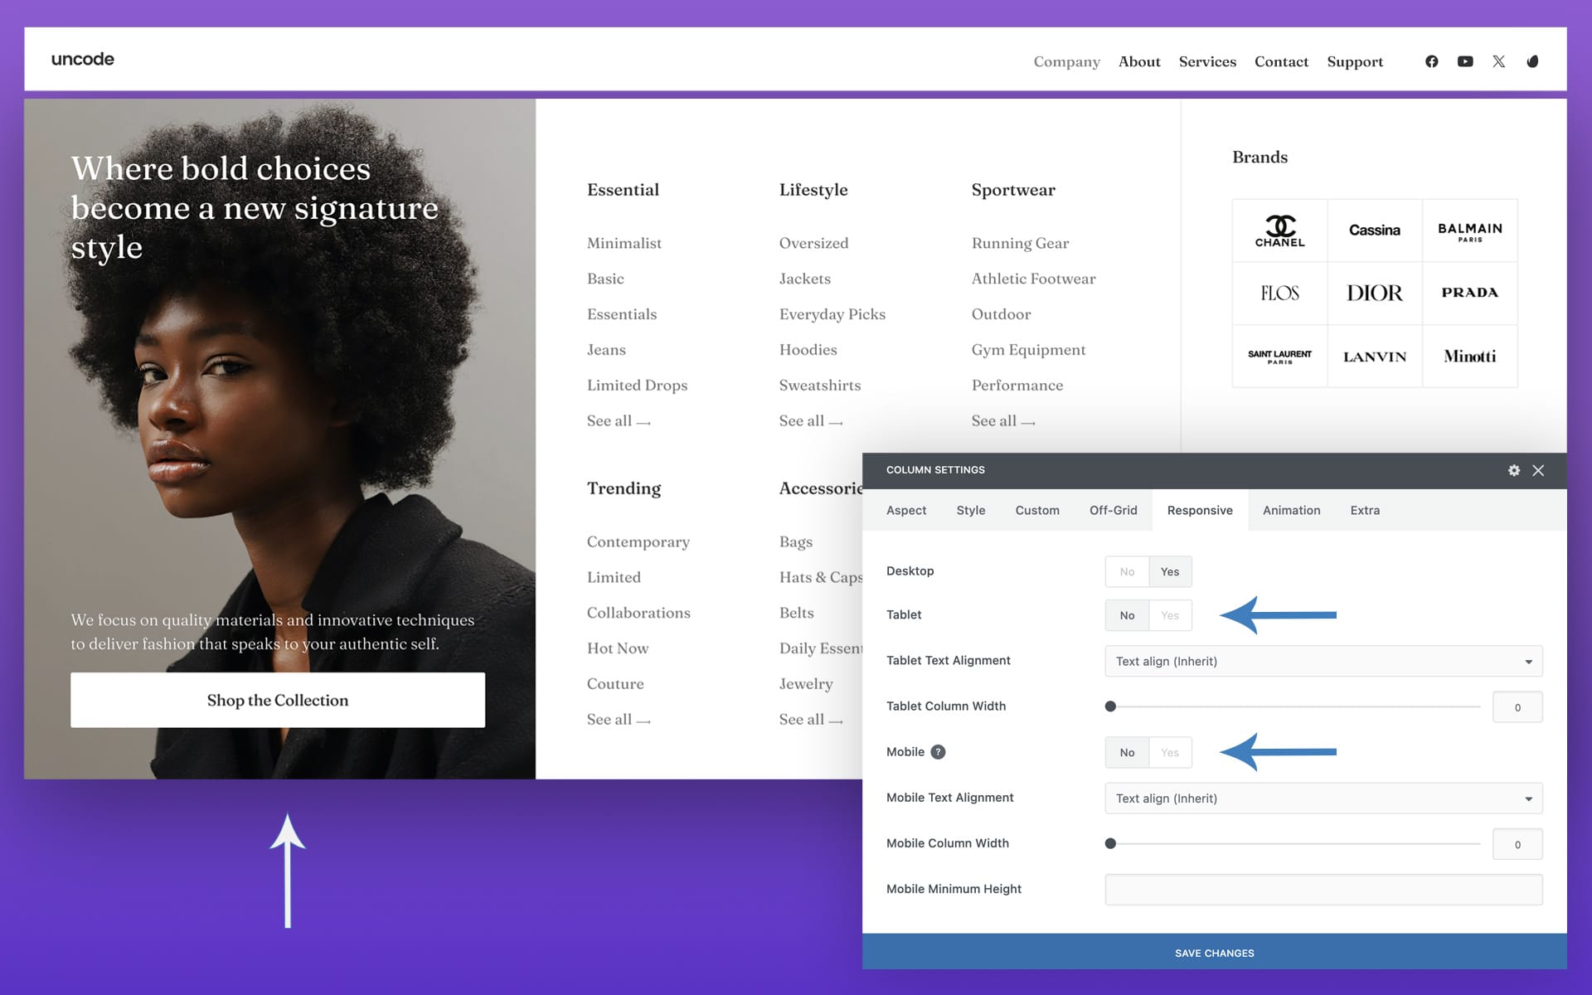Screen dimensions: 1592x995
Task: Set Desktop toggle to No
Action: (x=1127, y=572)
